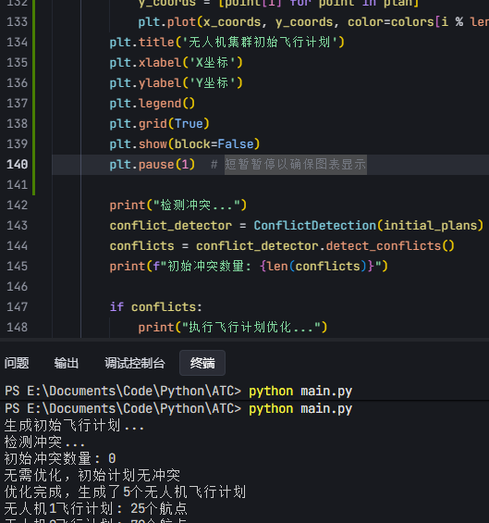Click terminal output 检测冲突...

[x=44, y=442]
